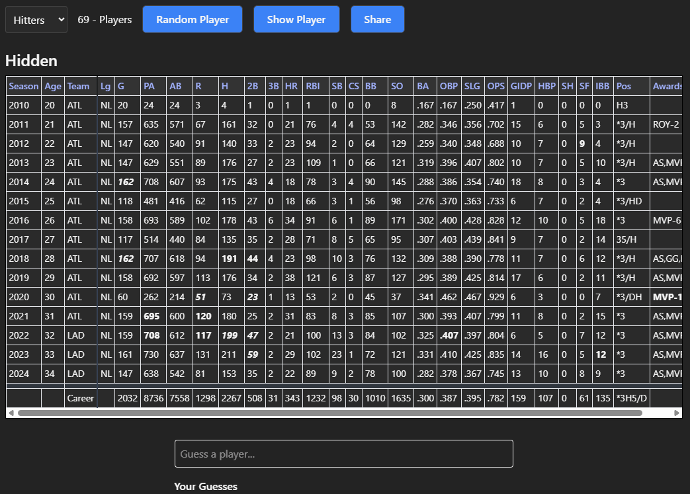The height and width of the screenshot is (494, 690).
Task: Click the Season column header
Action: coord(23,86)
